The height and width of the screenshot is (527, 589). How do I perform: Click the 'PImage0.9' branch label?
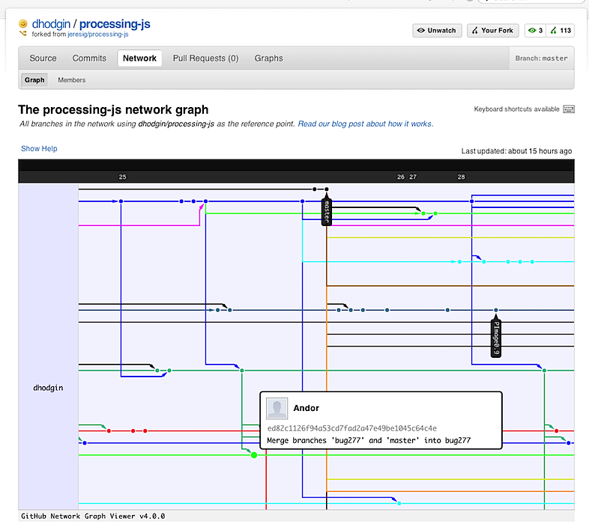(496, 338)
